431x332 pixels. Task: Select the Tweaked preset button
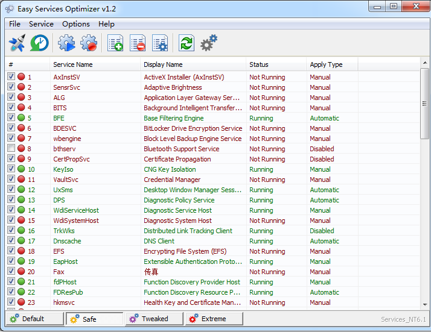pyautogui.click(x=155, y=319)
